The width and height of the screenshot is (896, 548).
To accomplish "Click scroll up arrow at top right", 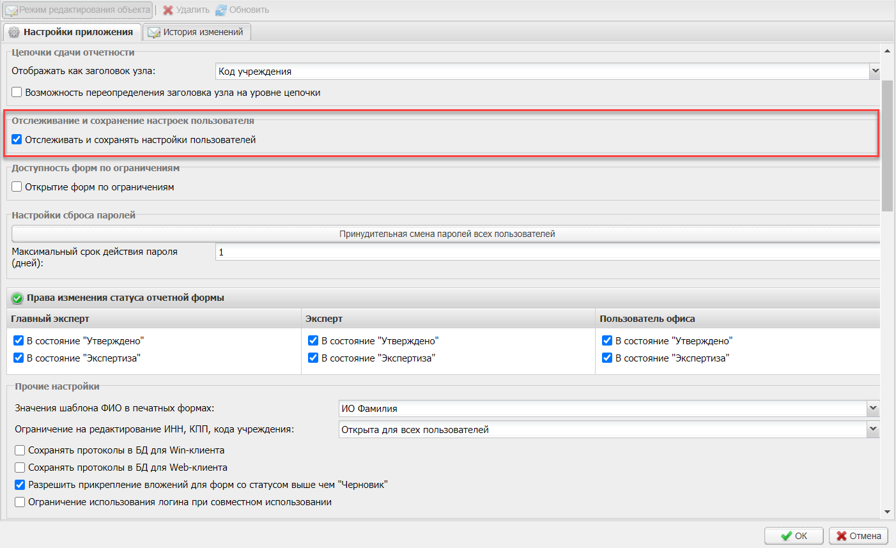I will point(887,51).
